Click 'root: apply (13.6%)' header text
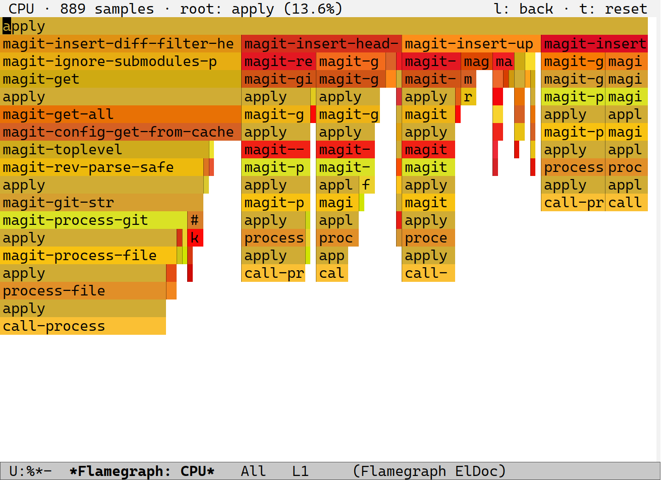The width and height of the screenshot is (664, 480). click(x=261, y=9)
